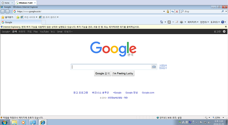Open the 페이지(P) menu
Viewport: 228px width, 125px height.
point(193,22)
